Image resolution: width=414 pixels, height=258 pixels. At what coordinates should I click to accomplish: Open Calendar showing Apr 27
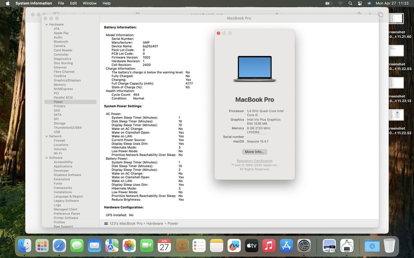click(x=164, y=246)
